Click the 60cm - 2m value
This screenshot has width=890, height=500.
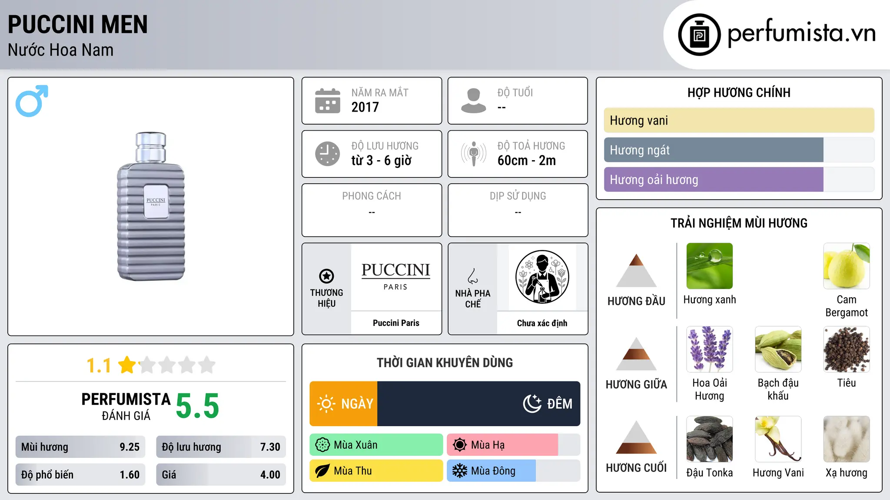[527, 161]
